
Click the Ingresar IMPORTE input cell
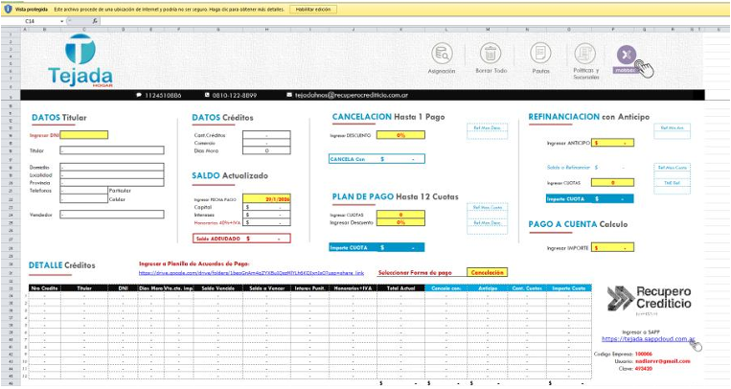pos(613,247)
